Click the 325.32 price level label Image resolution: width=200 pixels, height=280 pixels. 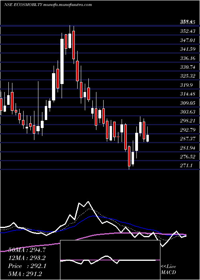point(187,76)
